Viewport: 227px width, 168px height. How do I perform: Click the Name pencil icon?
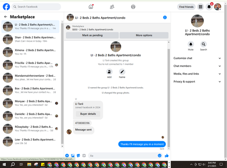[122, 72]
